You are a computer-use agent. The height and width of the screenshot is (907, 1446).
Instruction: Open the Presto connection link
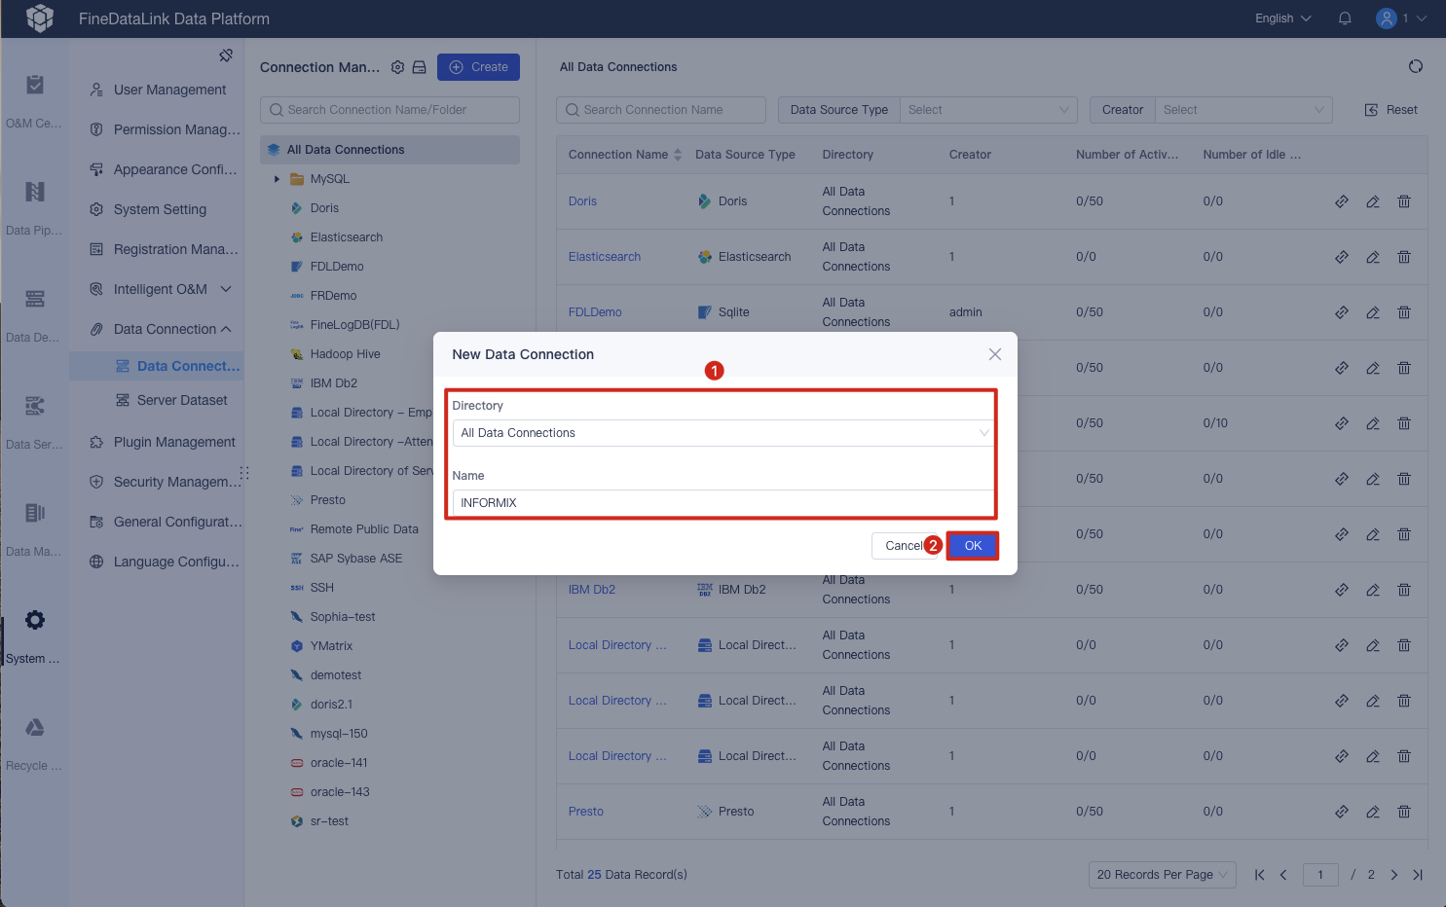[585, 811]
